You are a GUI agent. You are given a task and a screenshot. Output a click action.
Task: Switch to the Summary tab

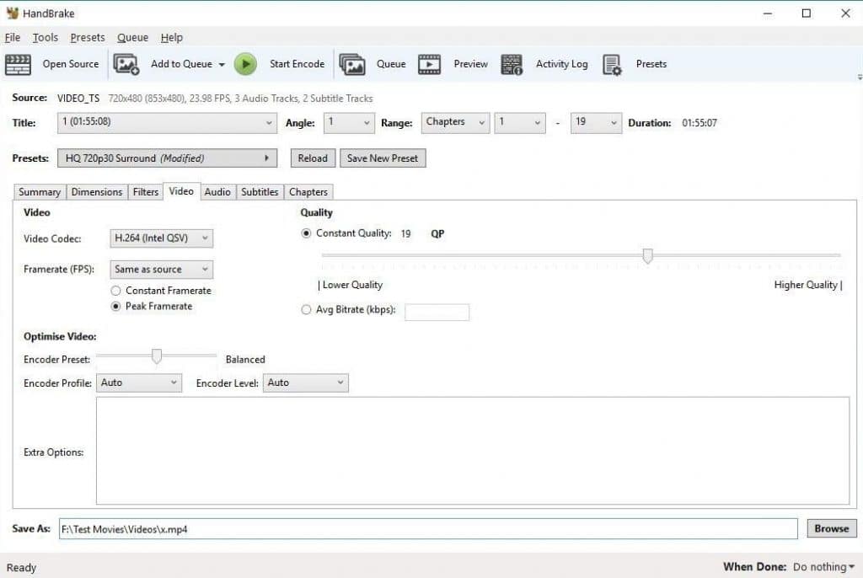click(x=40, y=192)
